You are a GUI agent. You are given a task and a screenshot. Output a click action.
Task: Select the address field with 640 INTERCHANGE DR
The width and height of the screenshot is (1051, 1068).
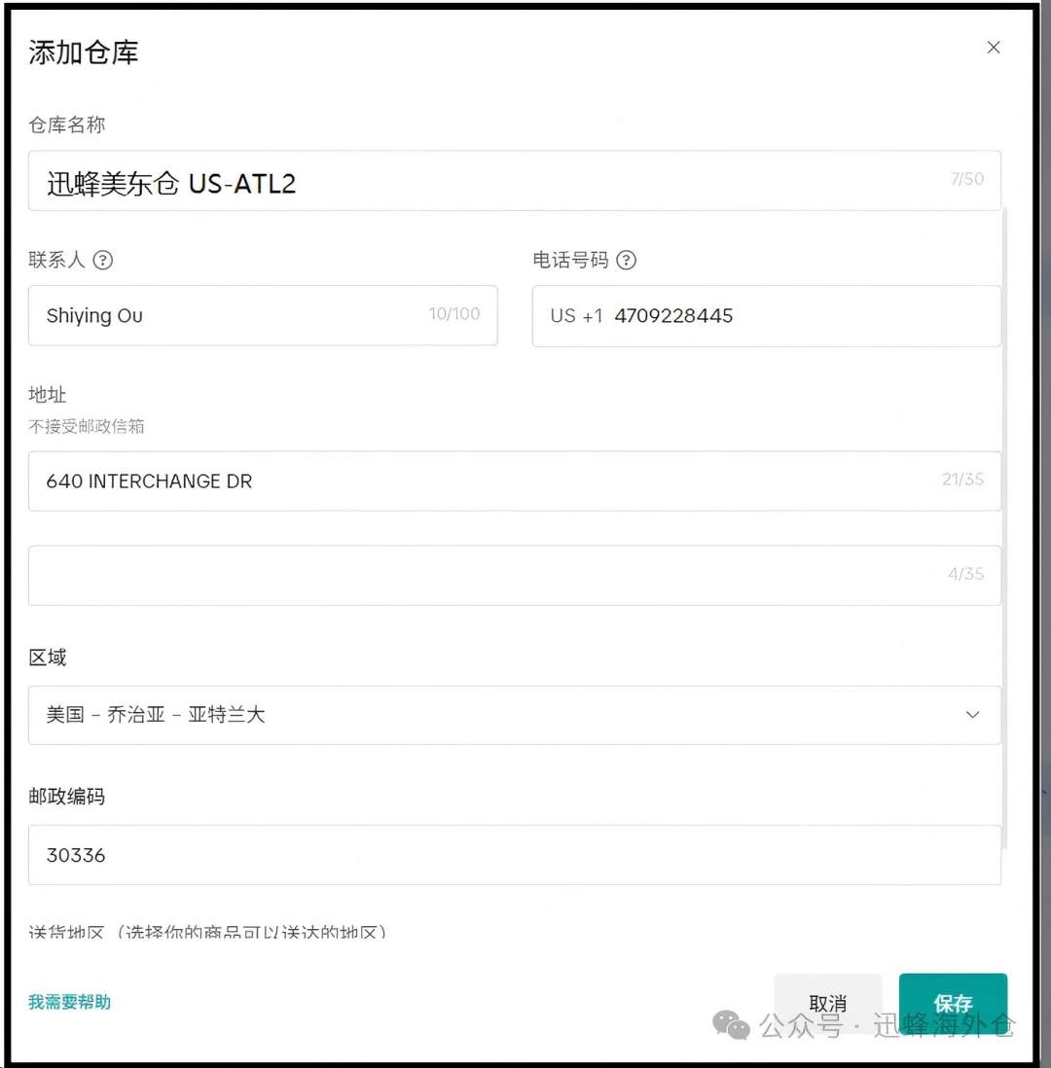tap(389, 481)
